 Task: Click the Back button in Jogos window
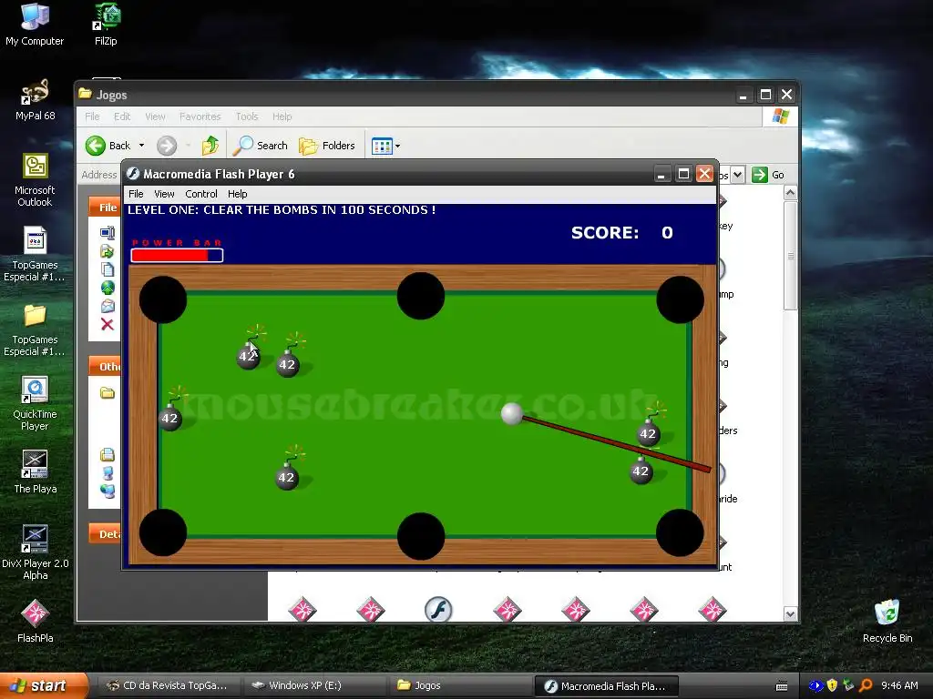108,146
